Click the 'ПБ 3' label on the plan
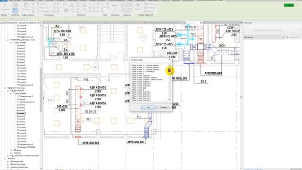 (88, 119)
